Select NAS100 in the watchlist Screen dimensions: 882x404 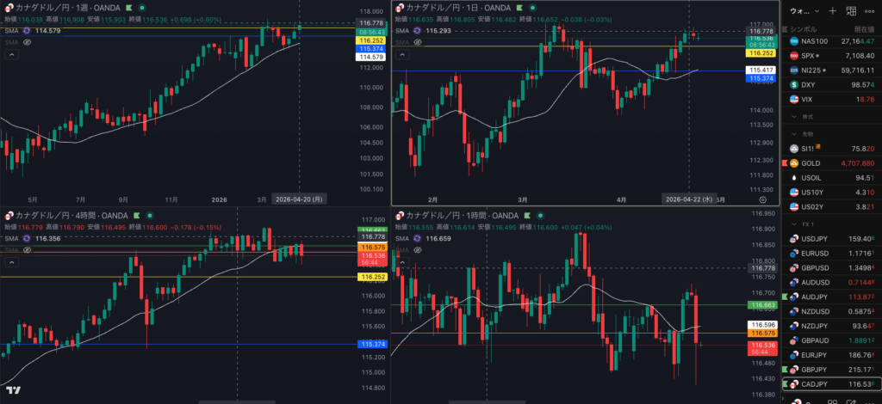click(x=832, y=41)
